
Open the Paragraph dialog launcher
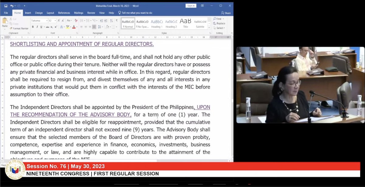[118, 33]
